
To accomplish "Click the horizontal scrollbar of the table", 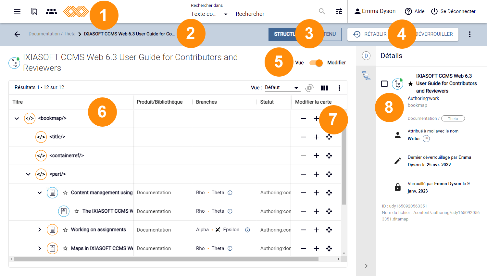I will click(166, 259).
